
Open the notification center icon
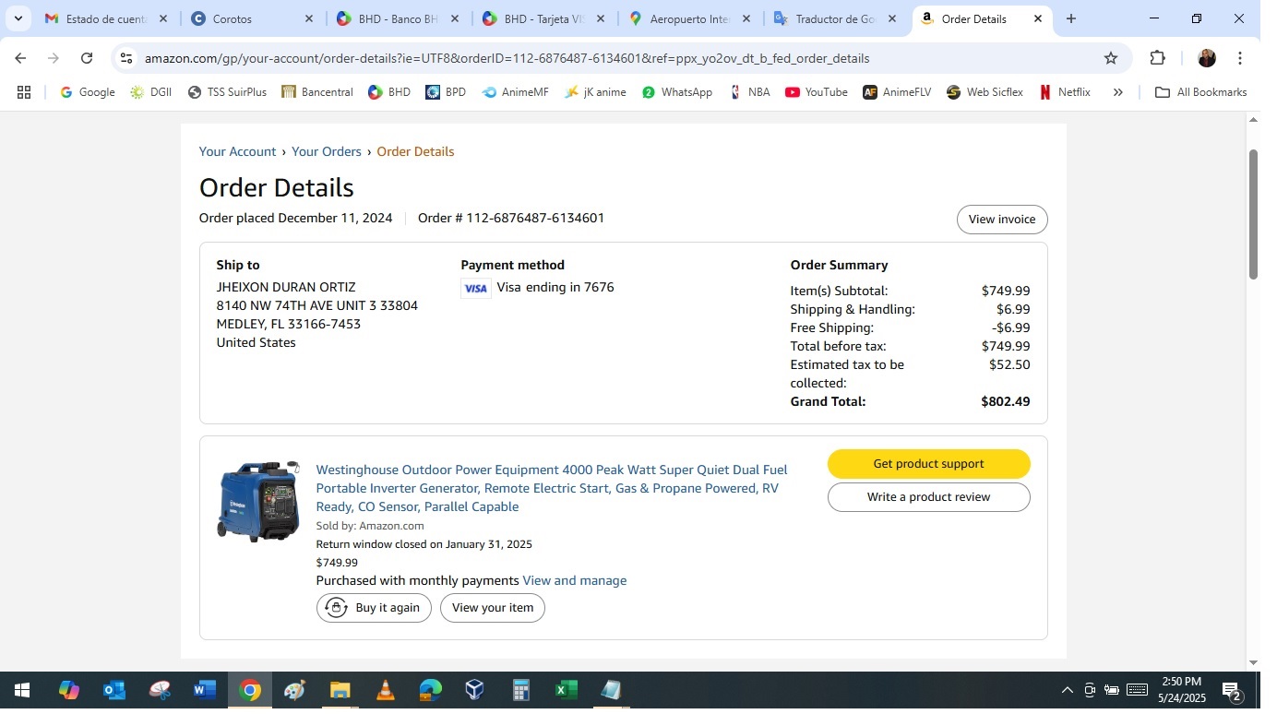tap(1233, 690)
